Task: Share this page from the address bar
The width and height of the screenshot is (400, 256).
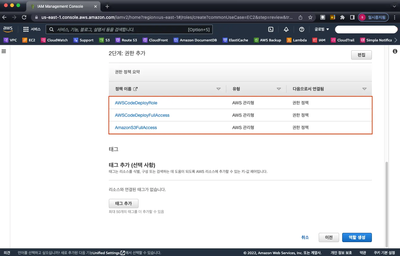Action: pos(300,17)
